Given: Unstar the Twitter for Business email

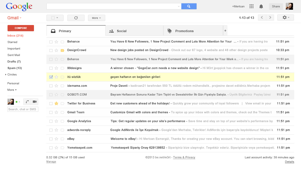Looking at the screenshot, I should click(56, 103).
